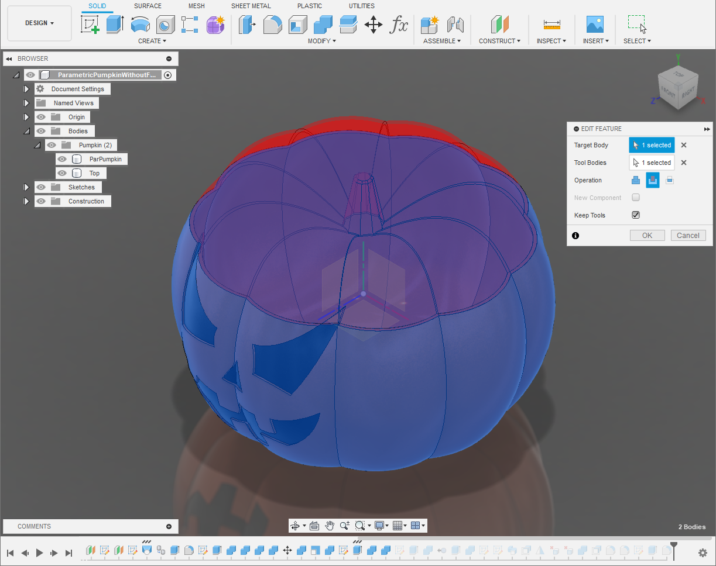Expand the Origin node

pyautogui.click(x=26, y=117)
